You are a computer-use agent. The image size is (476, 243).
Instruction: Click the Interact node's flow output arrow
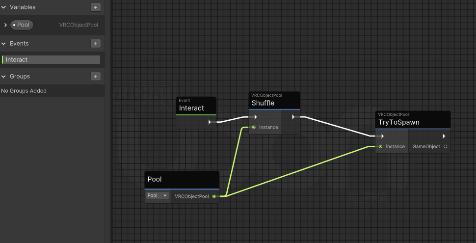(x=210, y=122)
